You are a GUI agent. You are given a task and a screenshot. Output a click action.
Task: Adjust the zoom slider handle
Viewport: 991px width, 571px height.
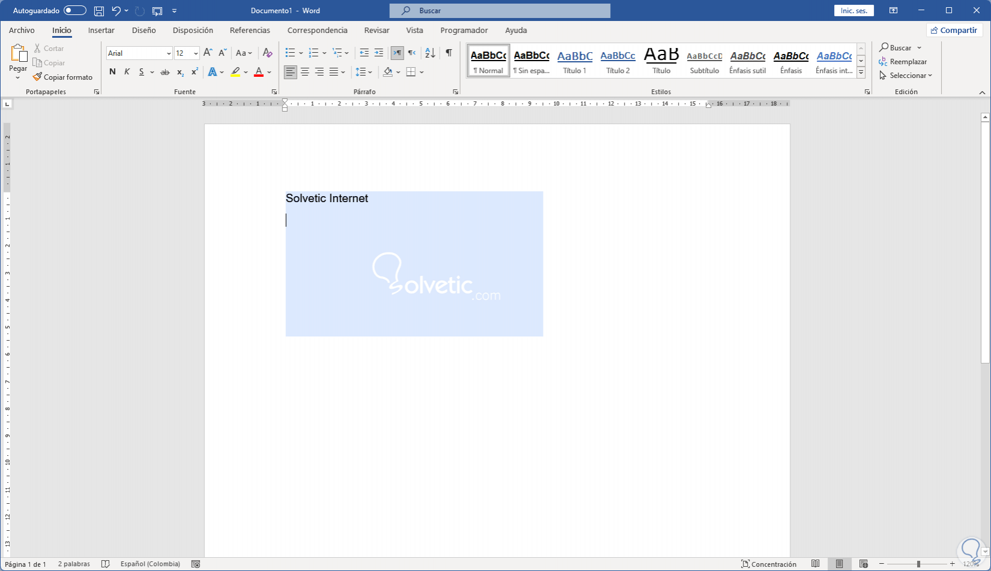point(918,564)
